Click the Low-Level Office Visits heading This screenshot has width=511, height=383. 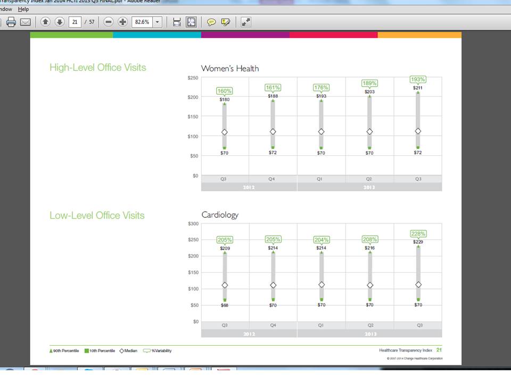pyautogui.click(x=97, y=215)
